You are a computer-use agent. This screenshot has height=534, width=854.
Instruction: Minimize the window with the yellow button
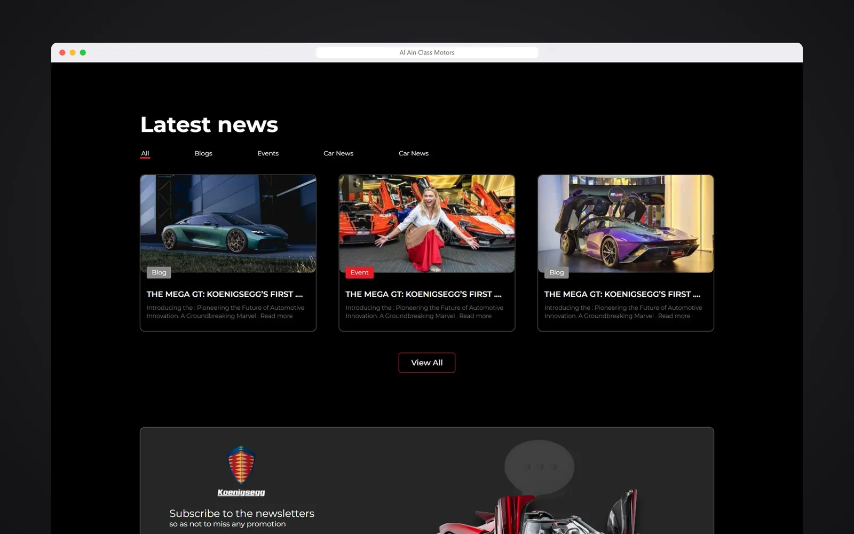click(73, 52)
